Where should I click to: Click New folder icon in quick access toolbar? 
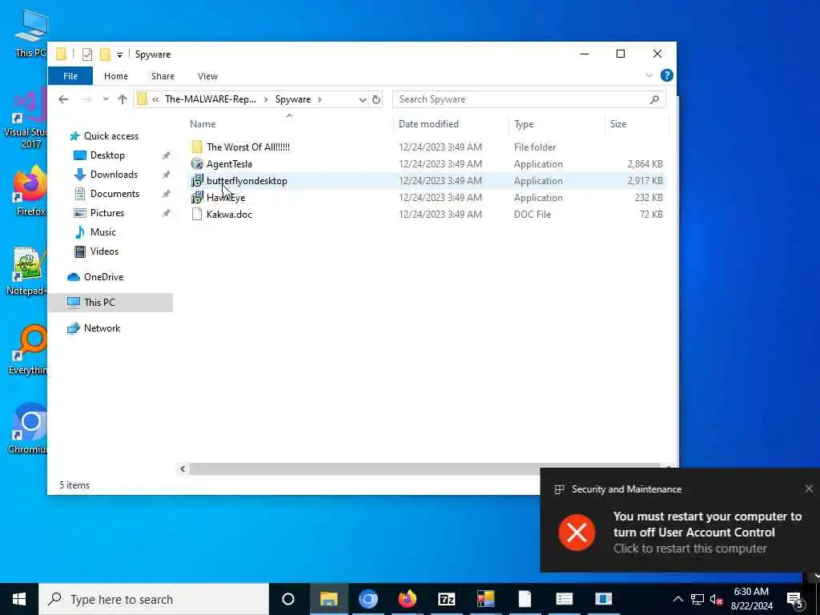pos(105,54)
